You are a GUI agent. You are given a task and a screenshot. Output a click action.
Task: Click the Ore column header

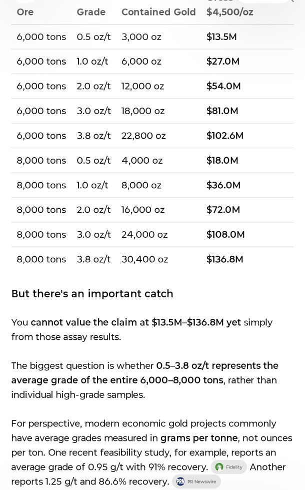(x=25, y=12)
